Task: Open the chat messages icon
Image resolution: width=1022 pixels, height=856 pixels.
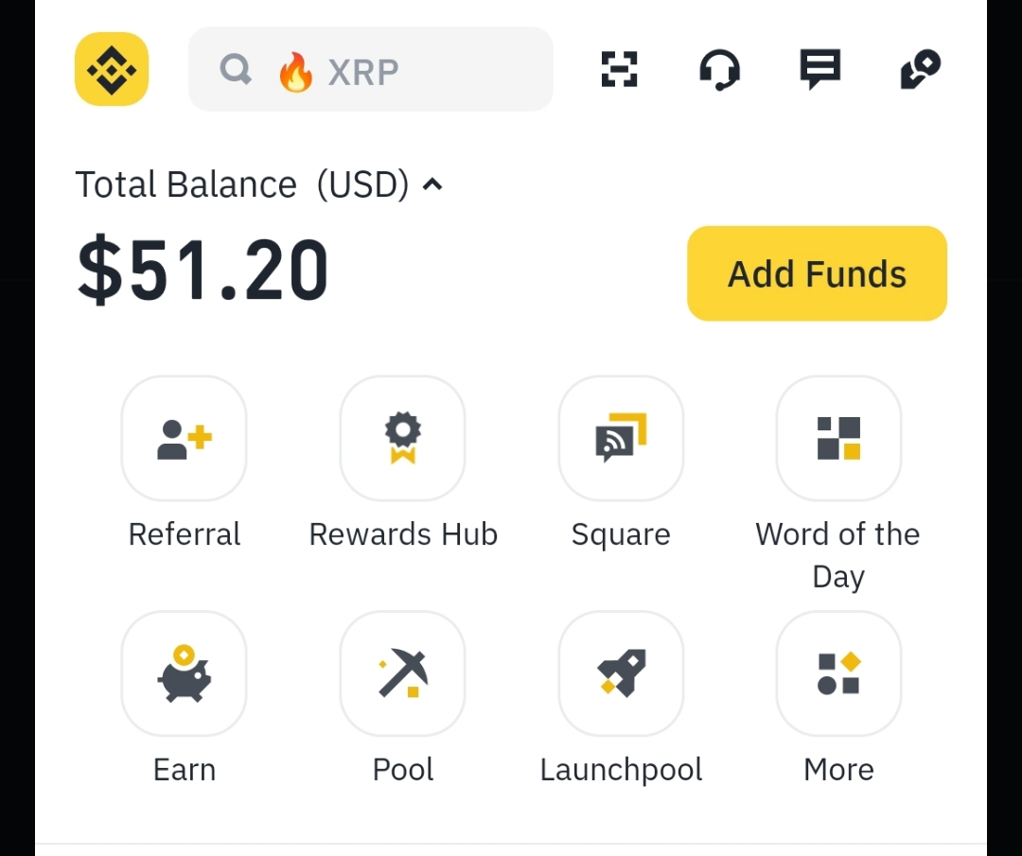Action: [819, 69]
